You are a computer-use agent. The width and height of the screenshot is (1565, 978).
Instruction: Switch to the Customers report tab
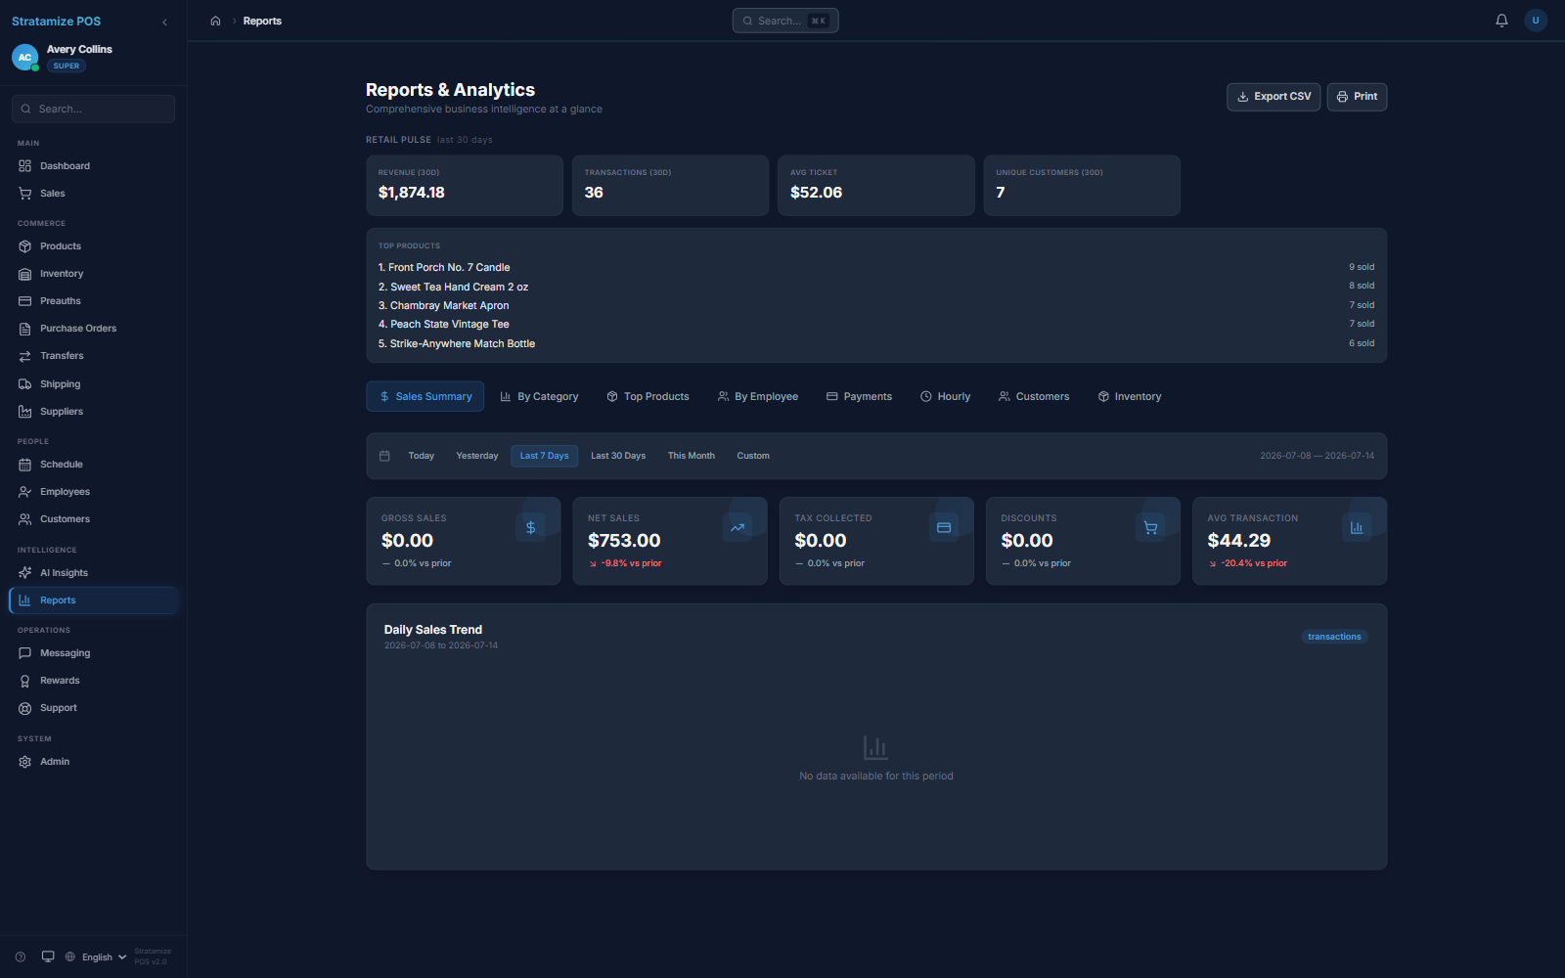(1034, 396)
